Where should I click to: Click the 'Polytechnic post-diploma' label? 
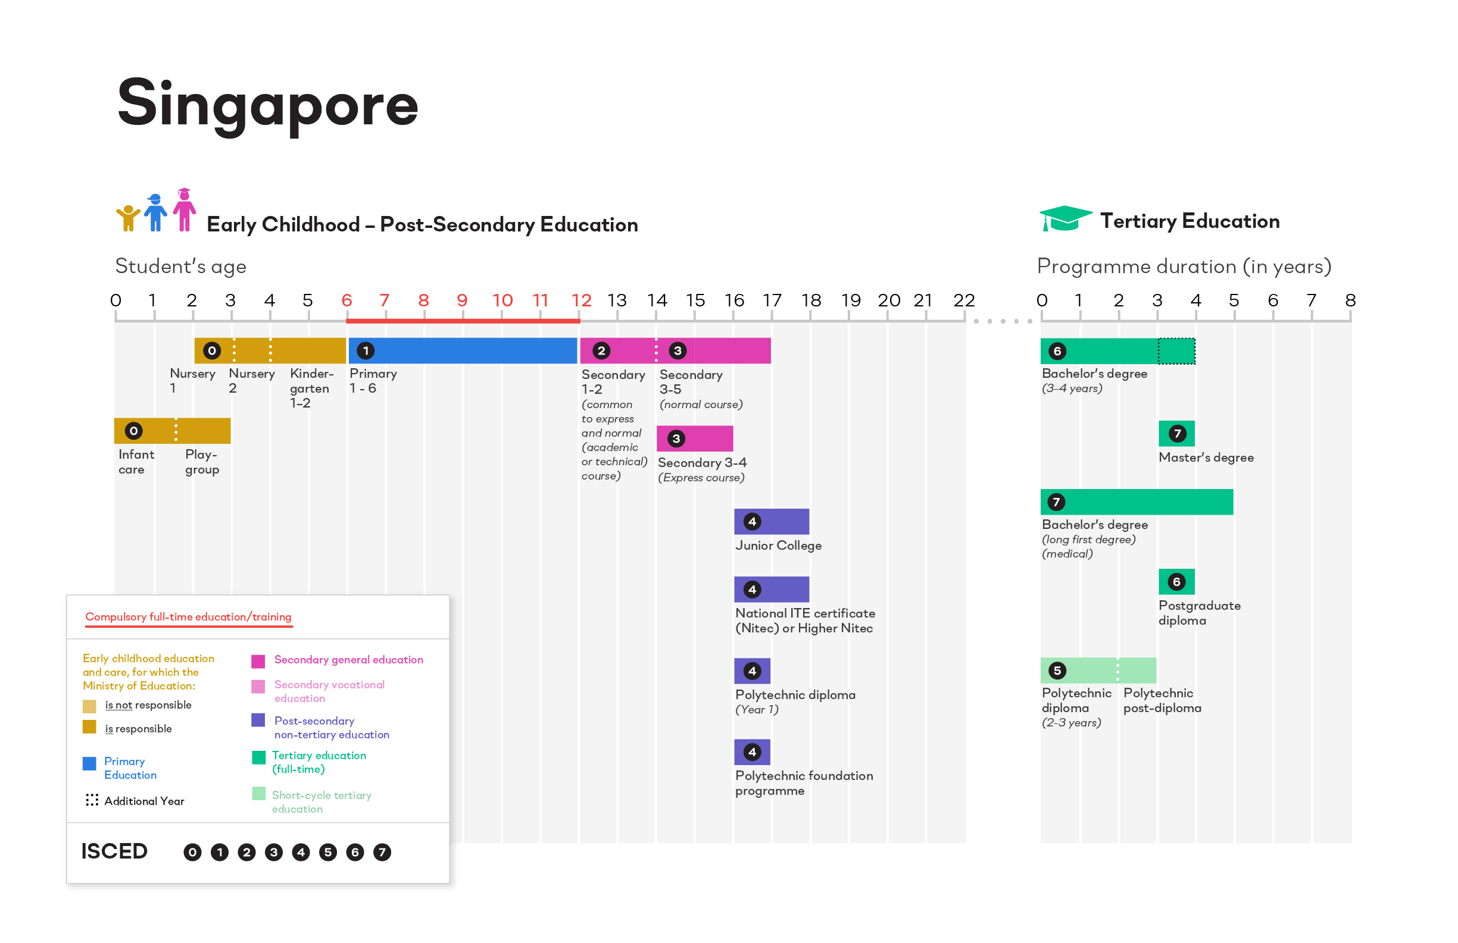[1162, 700]
